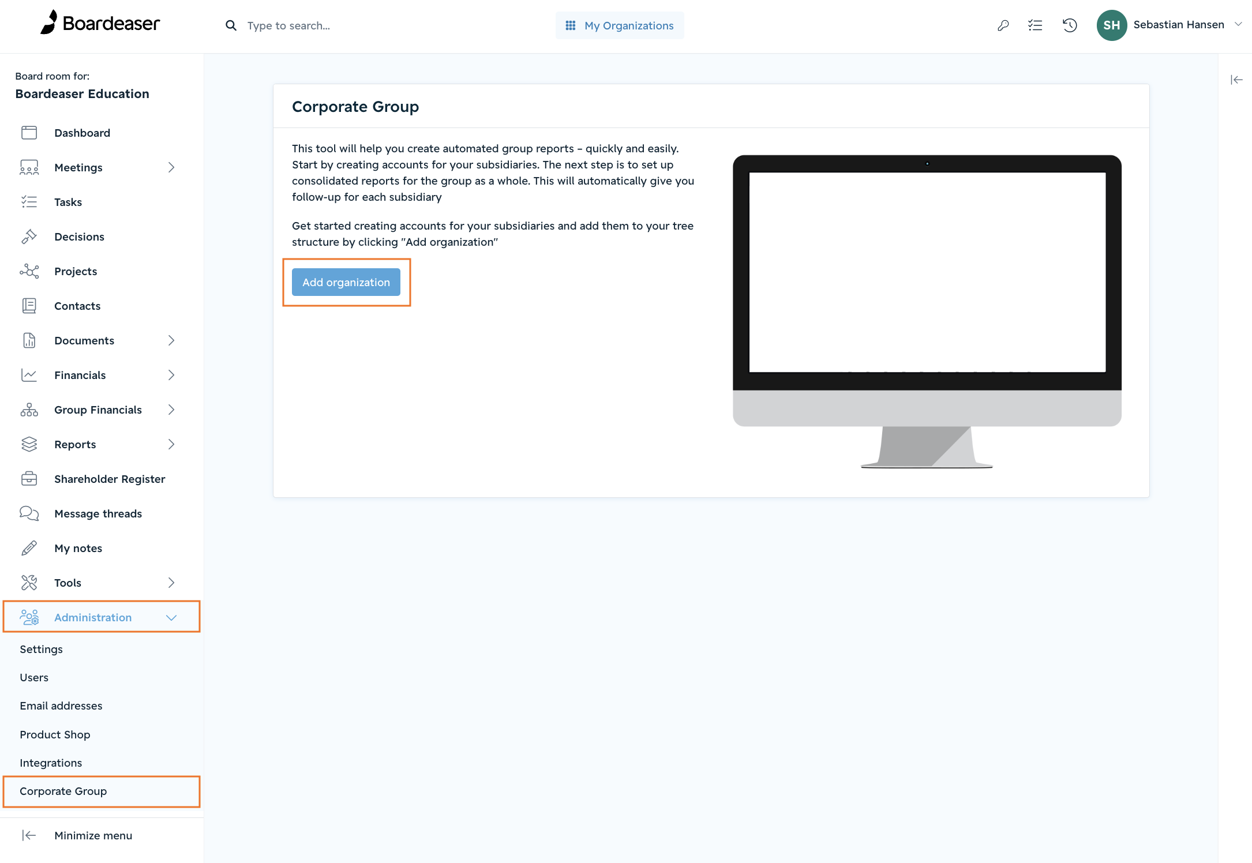Viewport: 1252px width, 863px height.
Task: Expand the Reports submenu chevron
Action: (x=171, y=444)
